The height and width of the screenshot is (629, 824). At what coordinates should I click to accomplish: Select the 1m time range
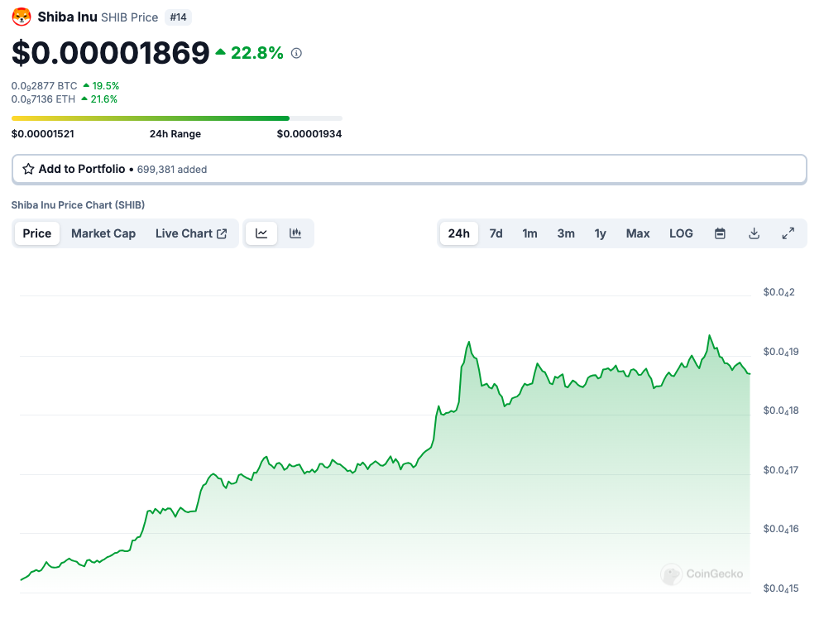(529, 233)
